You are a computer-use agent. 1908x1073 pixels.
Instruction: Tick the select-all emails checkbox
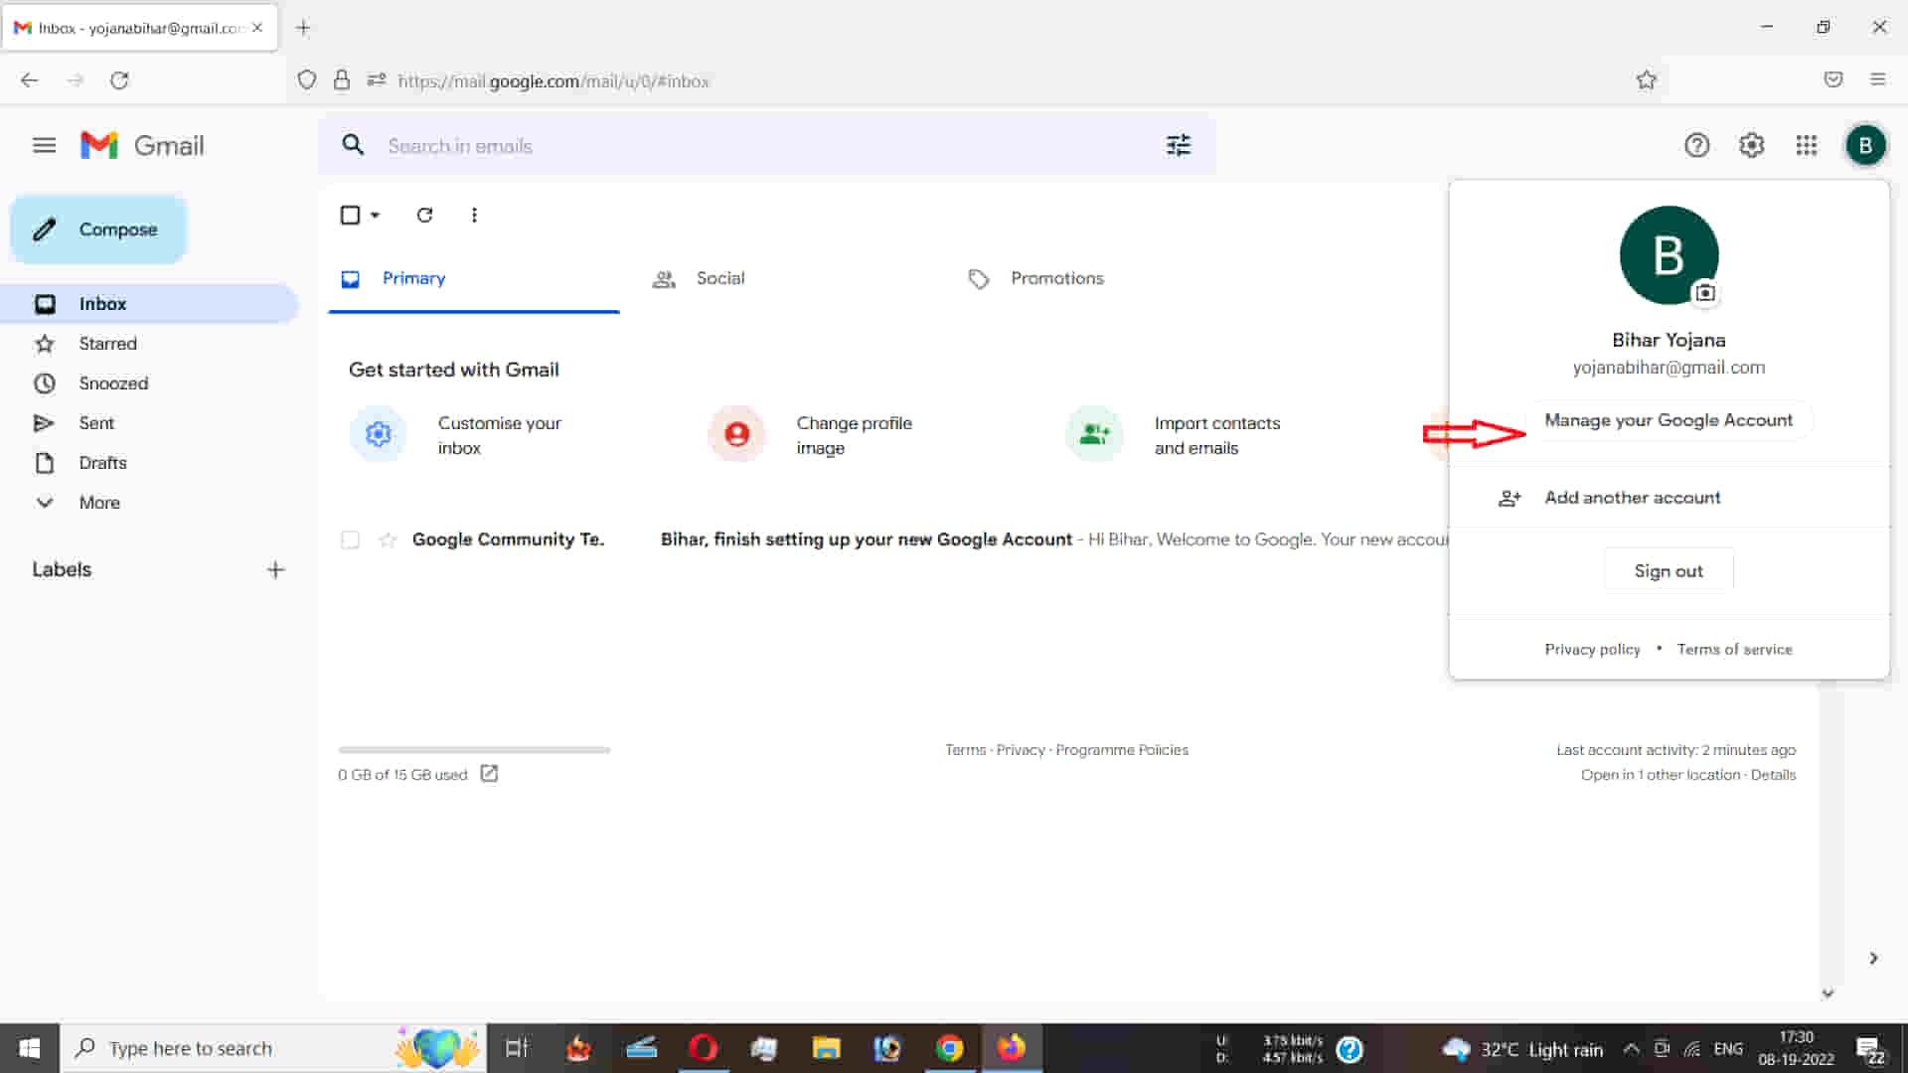tap(350, 215)
